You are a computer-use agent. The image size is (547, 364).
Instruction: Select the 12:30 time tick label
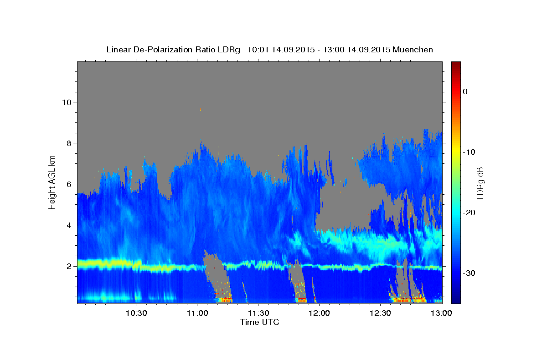[x=380, y=313]
